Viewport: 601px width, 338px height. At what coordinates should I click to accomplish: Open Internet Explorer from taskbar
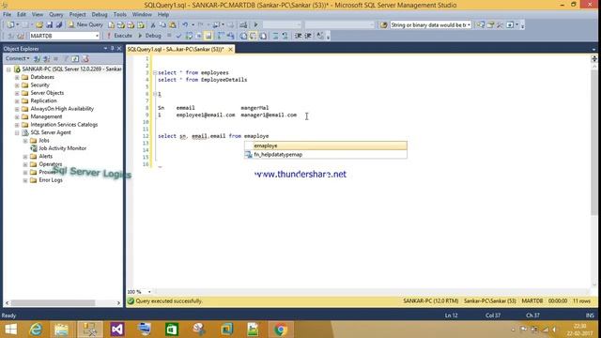tap(36, 330)
